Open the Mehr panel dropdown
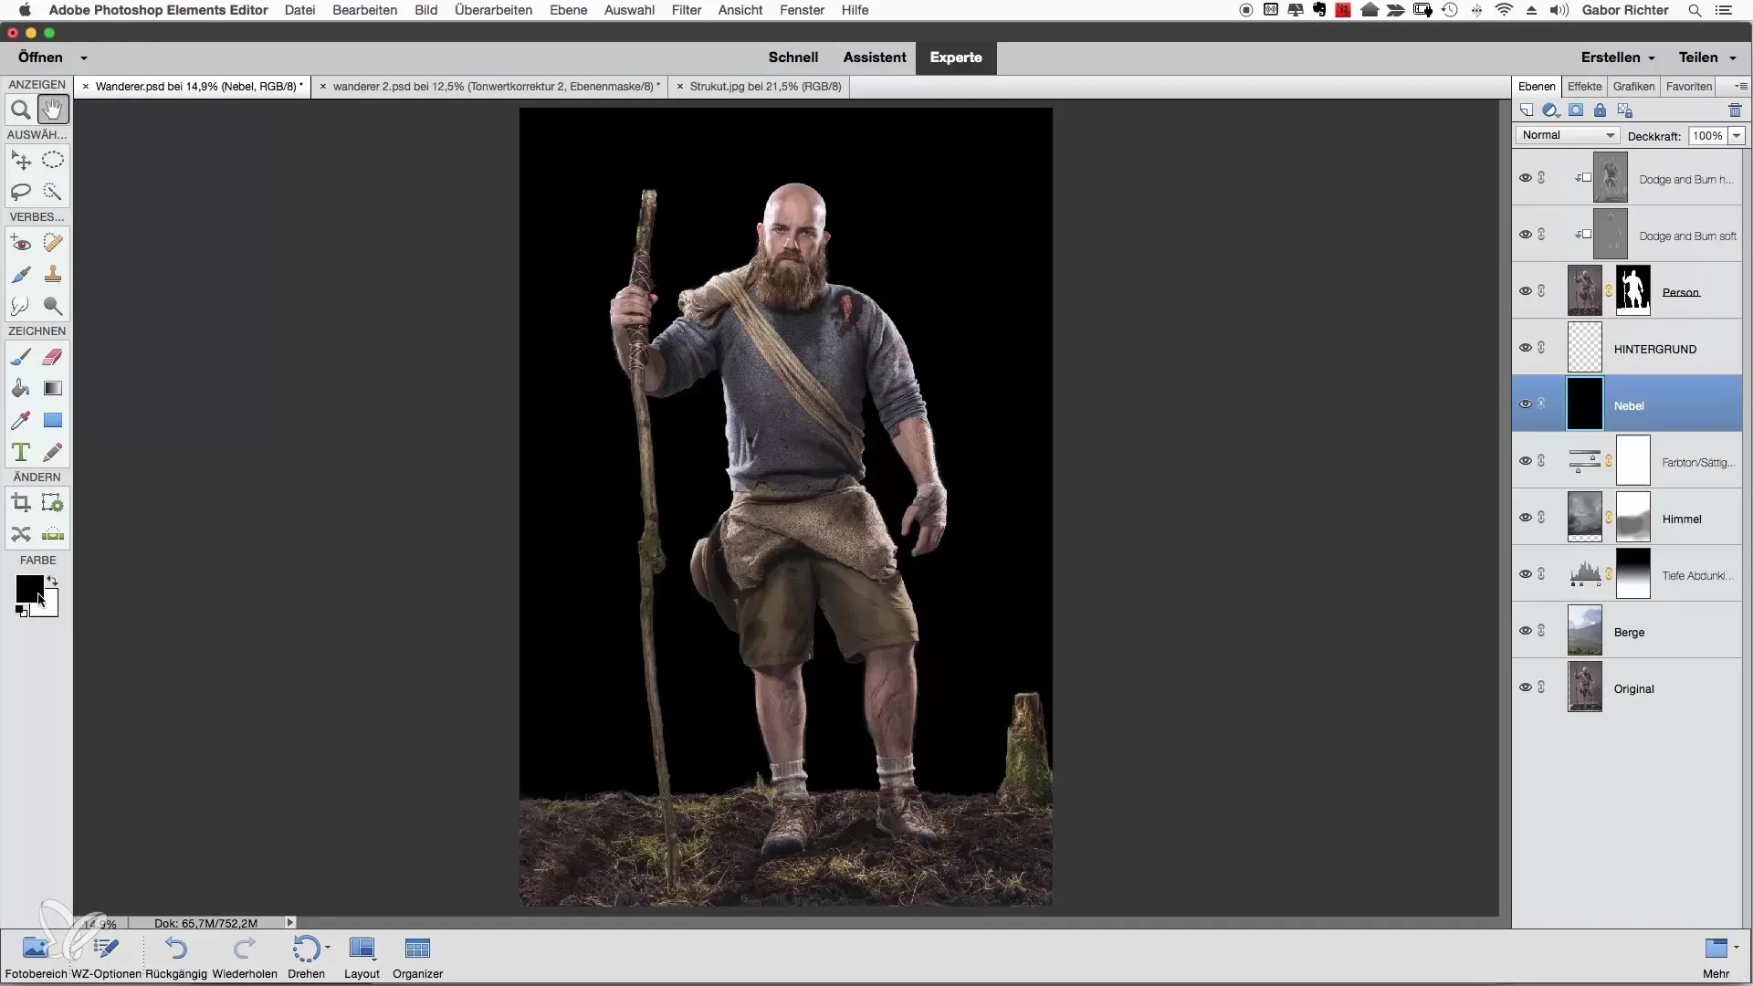 pyautogui.click(x=1736, y=947)
